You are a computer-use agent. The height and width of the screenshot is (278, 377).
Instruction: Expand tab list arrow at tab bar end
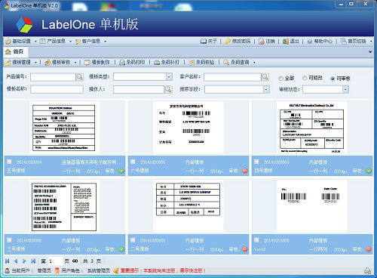click(x=370, y=52)
